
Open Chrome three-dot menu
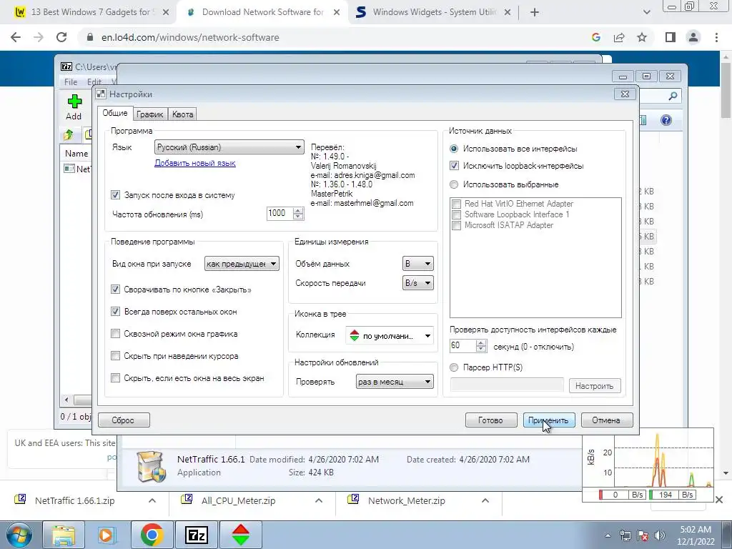click(x=716, y=37)
